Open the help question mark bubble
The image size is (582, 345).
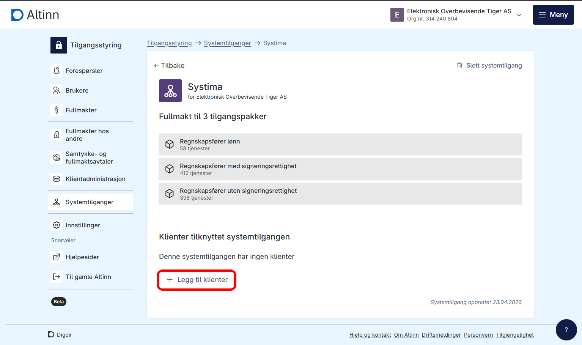point(566,330)
